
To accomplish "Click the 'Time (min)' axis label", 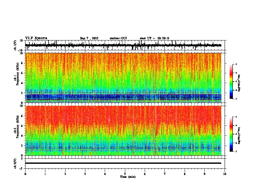I will pos(128,177).
